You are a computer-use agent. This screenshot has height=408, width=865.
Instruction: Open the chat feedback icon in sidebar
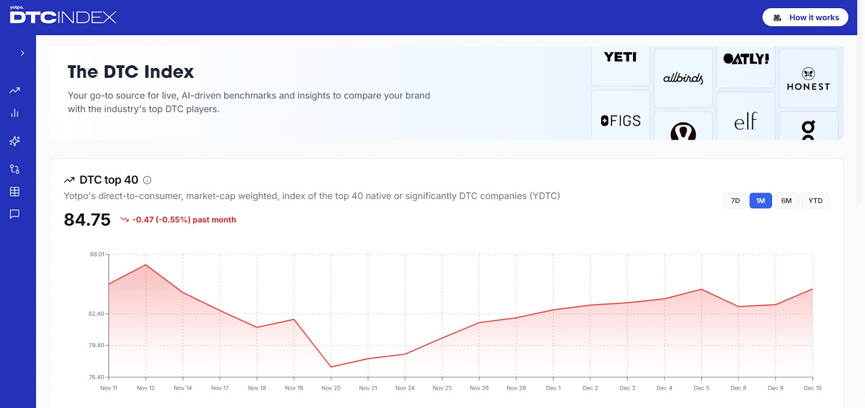15,214
